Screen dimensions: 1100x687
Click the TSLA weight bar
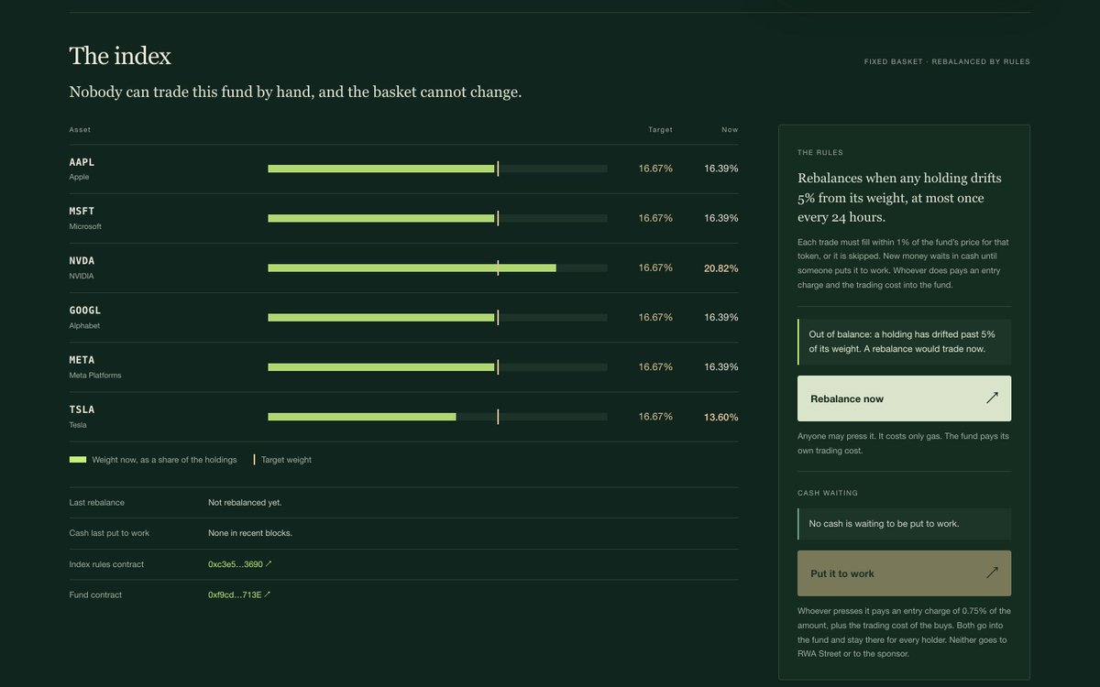[437, 417]
